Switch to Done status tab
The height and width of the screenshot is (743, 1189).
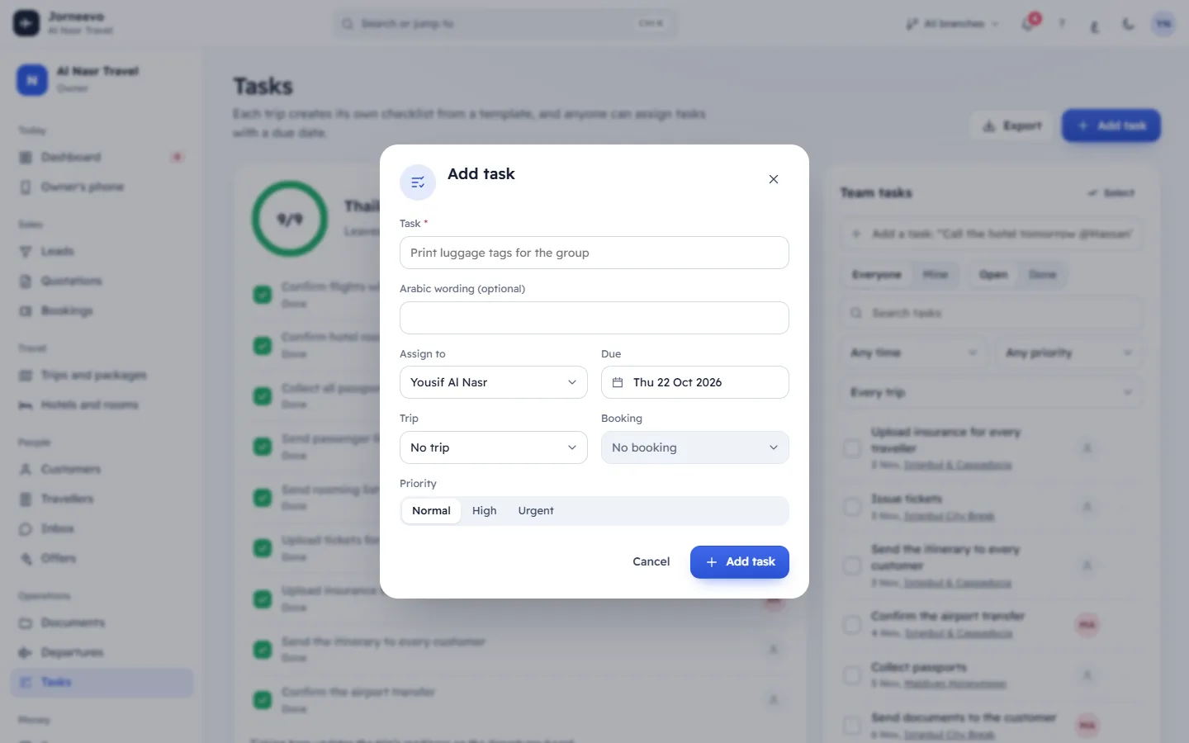coord(1042,274)
